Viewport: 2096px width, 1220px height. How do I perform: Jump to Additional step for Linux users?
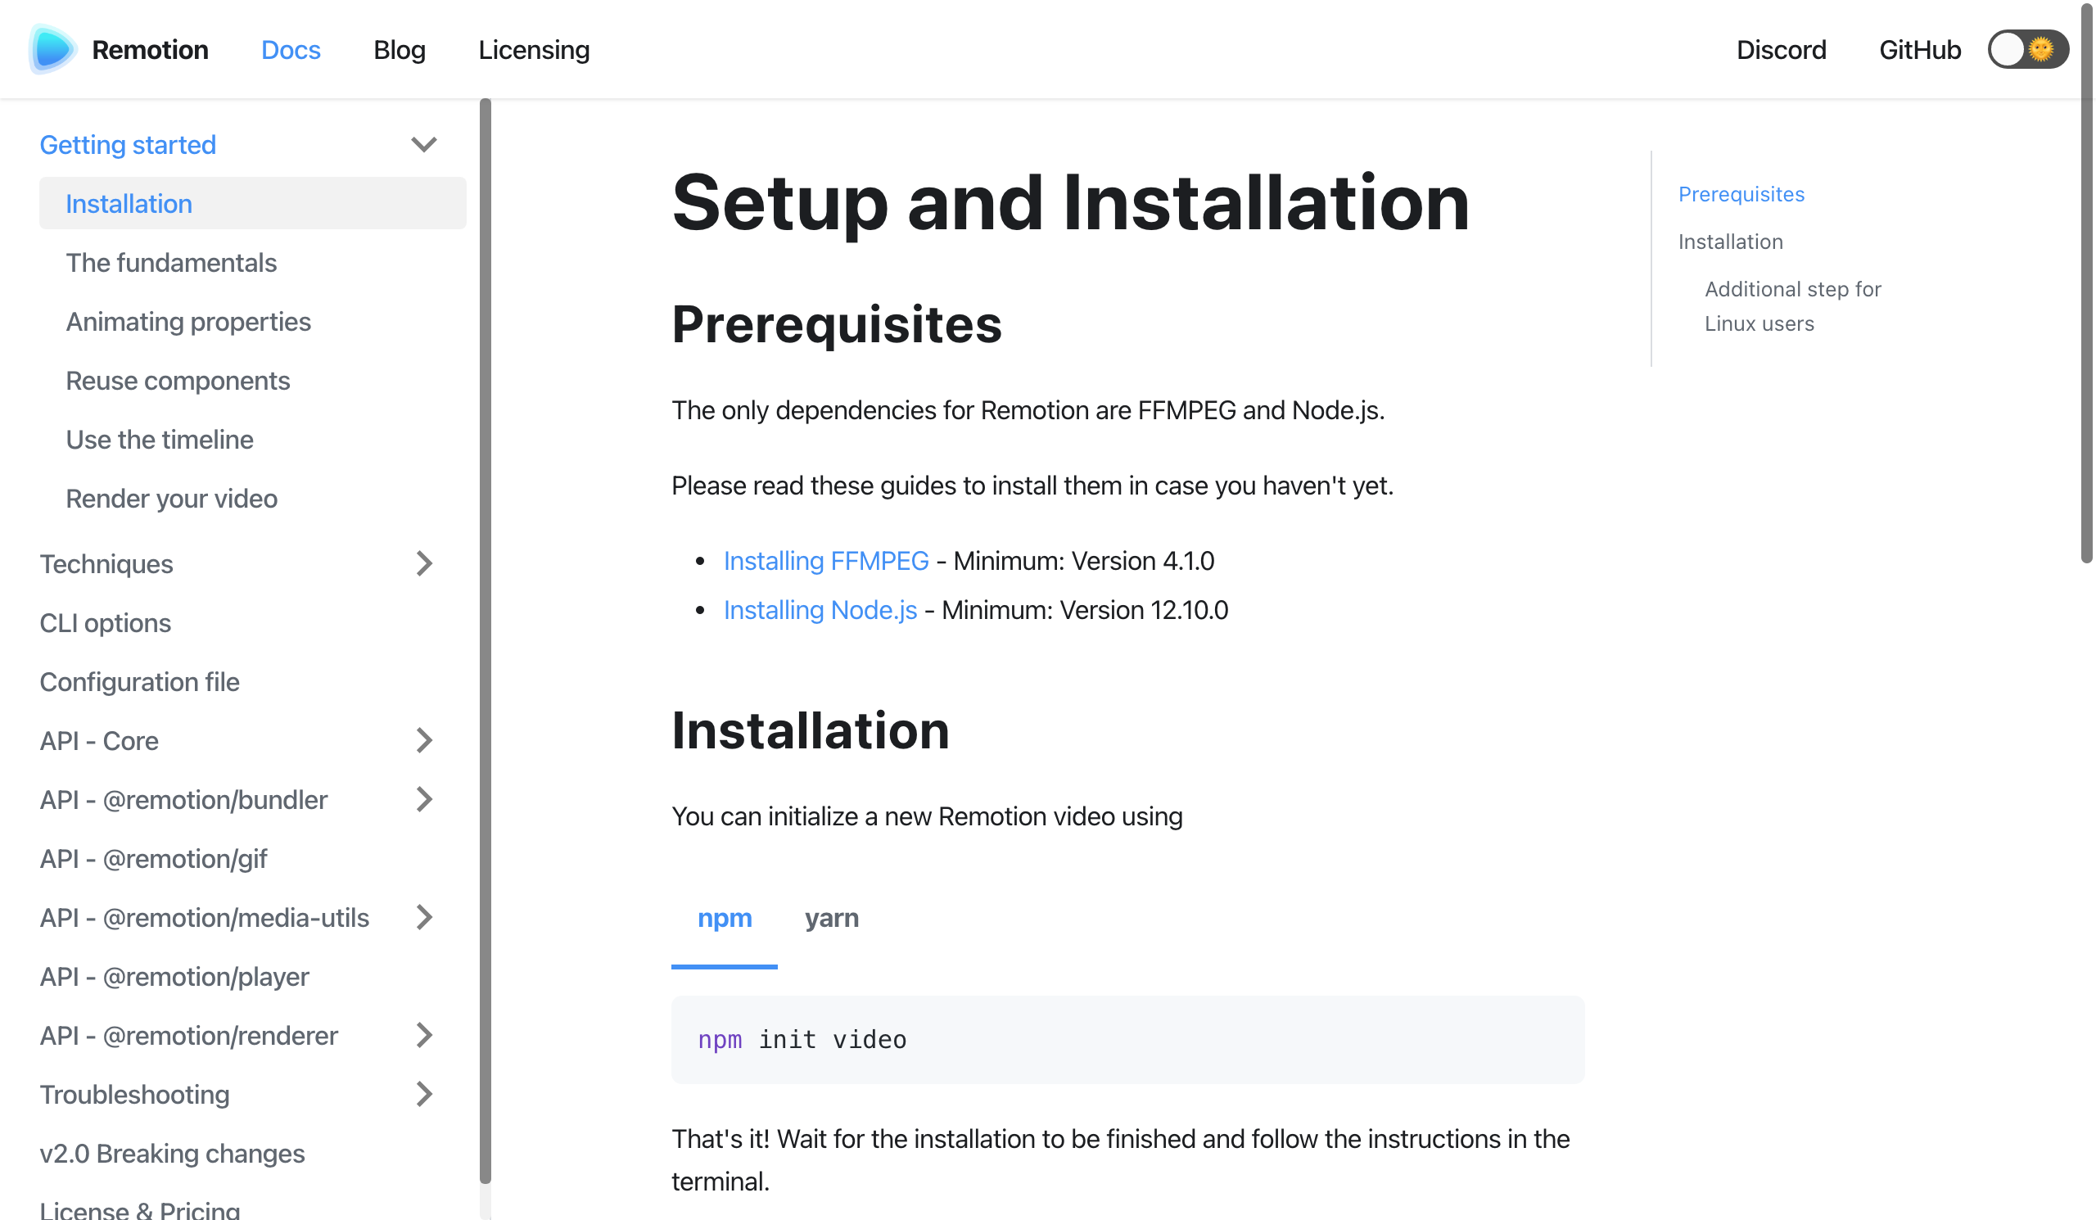[1792, 306]
